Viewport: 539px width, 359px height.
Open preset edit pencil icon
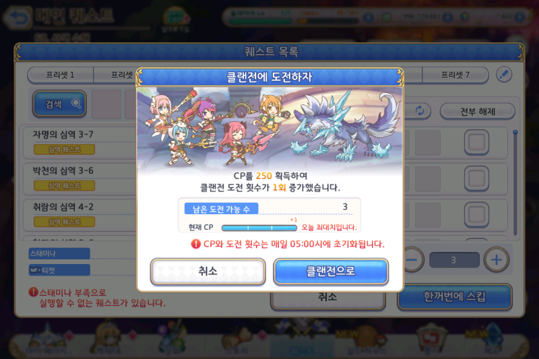[x=504, y=75]
